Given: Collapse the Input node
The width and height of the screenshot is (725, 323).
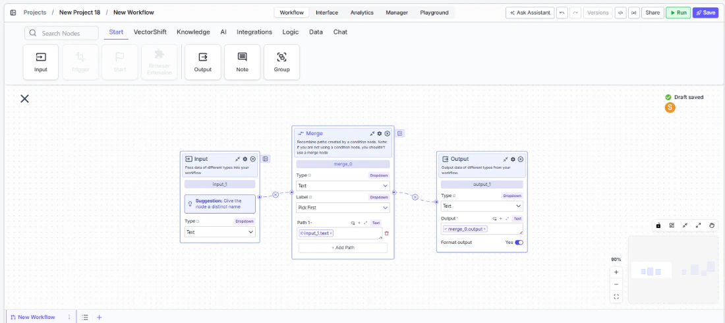Looking at the screenshot, I should 238,159.
